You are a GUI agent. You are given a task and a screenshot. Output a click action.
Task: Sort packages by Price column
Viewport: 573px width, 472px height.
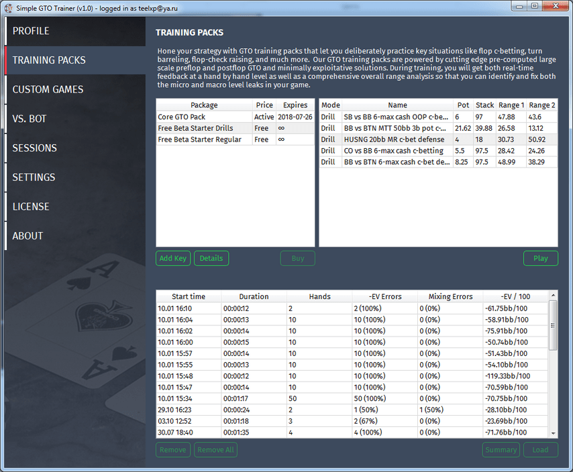tap(264, 105)
